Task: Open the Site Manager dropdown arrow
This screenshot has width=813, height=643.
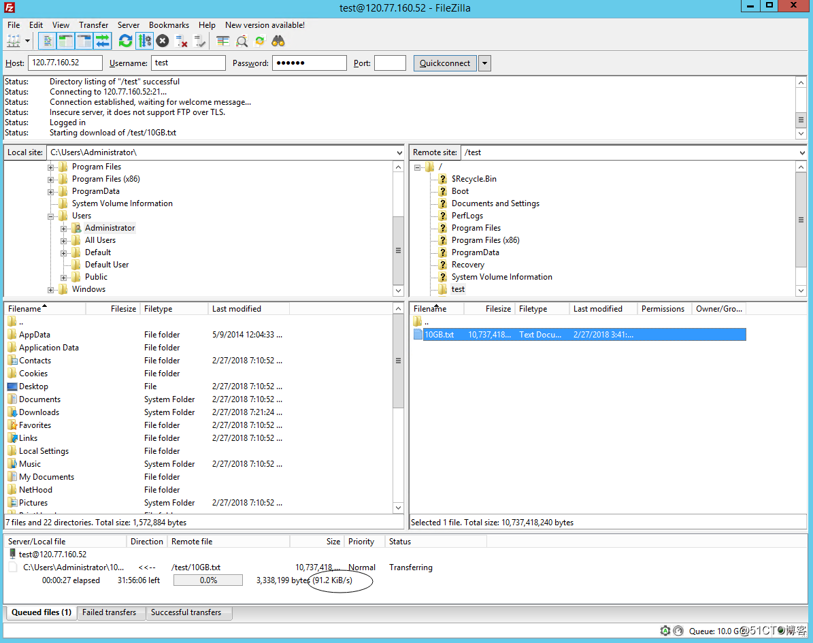Action: click(x=27, y=41)
